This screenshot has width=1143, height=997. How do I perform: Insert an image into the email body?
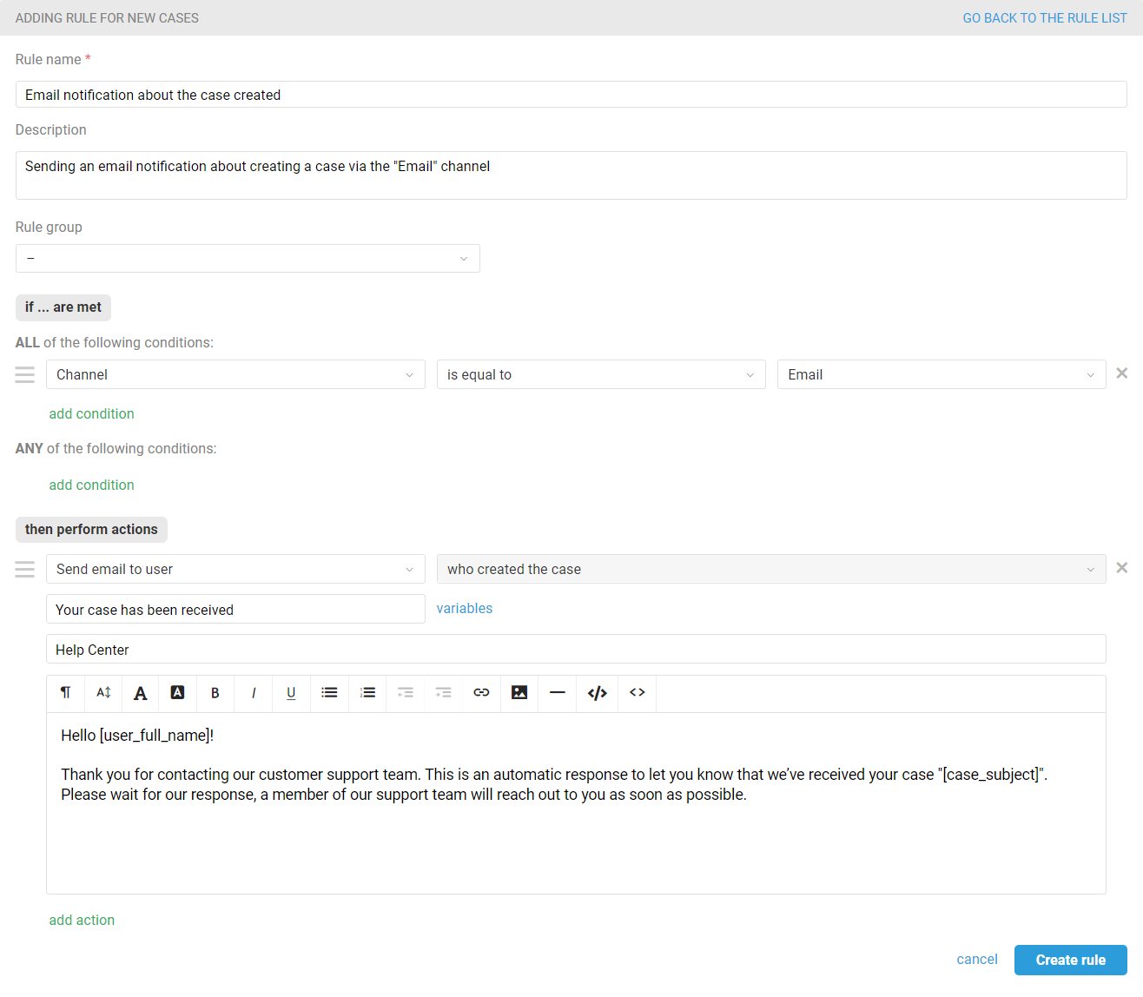519,693
